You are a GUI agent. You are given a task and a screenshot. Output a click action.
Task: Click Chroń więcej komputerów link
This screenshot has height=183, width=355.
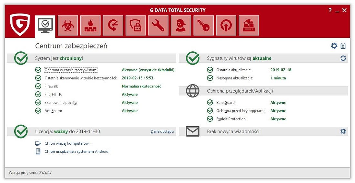68,143
